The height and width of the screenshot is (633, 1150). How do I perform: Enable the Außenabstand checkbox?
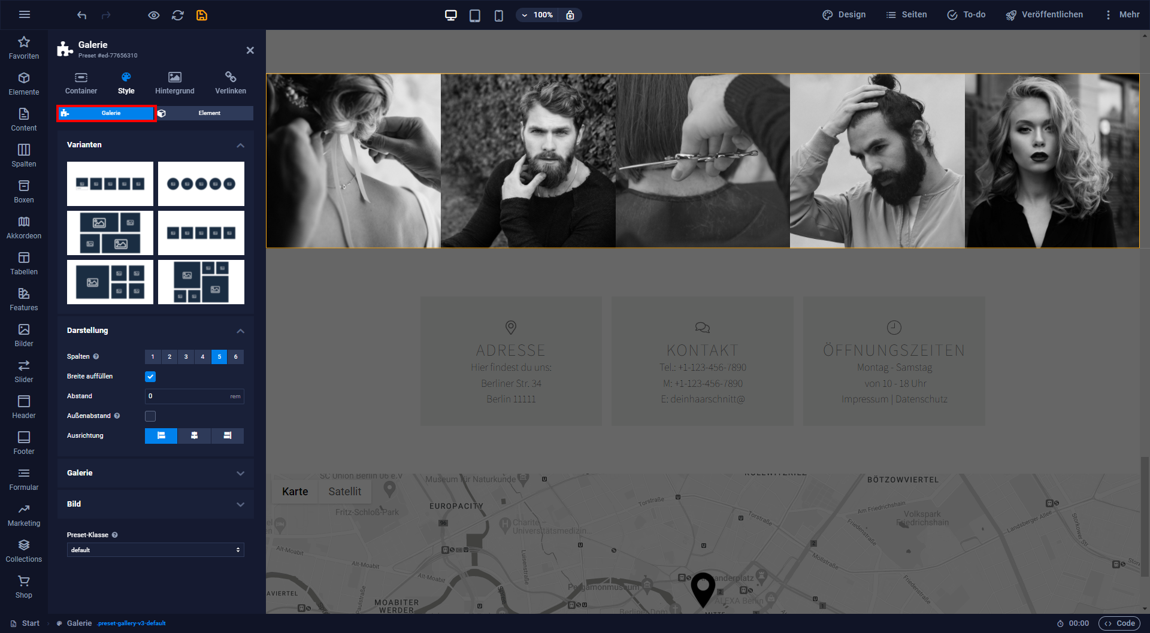(150, 416)
